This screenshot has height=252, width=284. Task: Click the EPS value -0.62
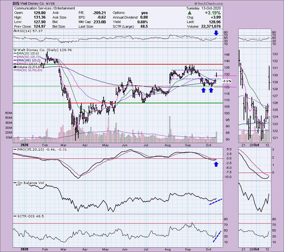pos(101,17)
